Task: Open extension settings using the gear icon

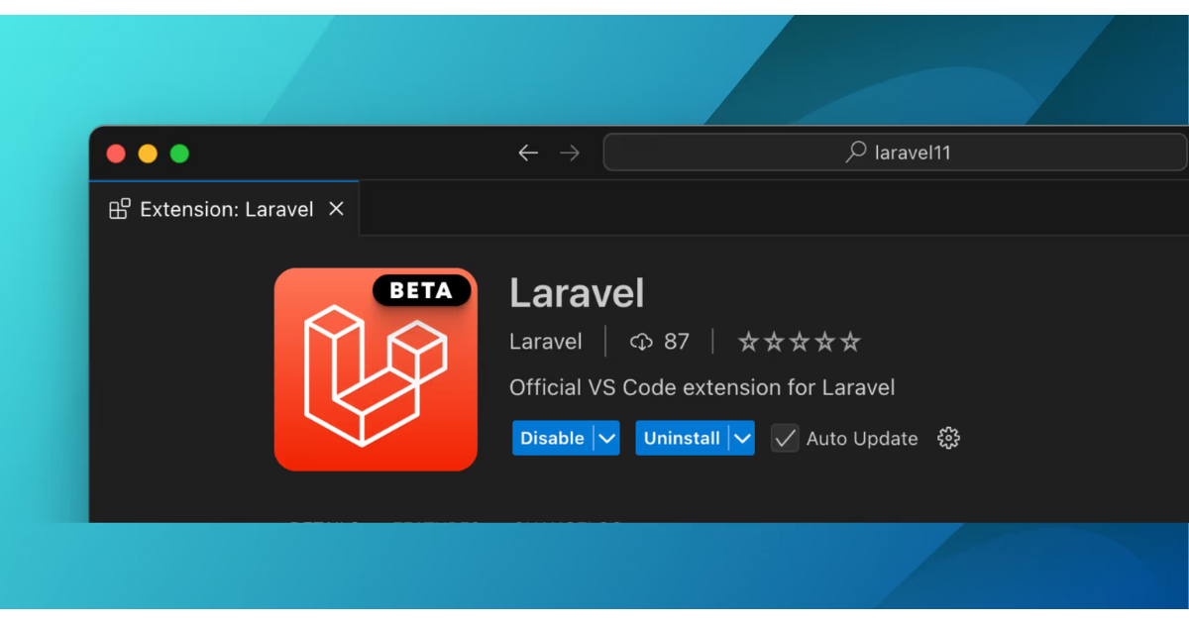Action: click(948, 438)
